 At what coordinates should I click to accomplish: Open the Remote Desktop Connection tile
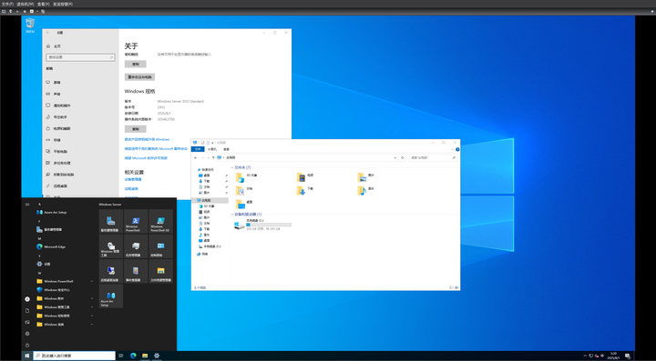[111, 271]
